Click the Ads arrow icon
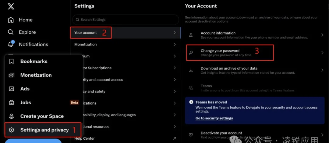The image size is (329, 143). pos(11,89)
